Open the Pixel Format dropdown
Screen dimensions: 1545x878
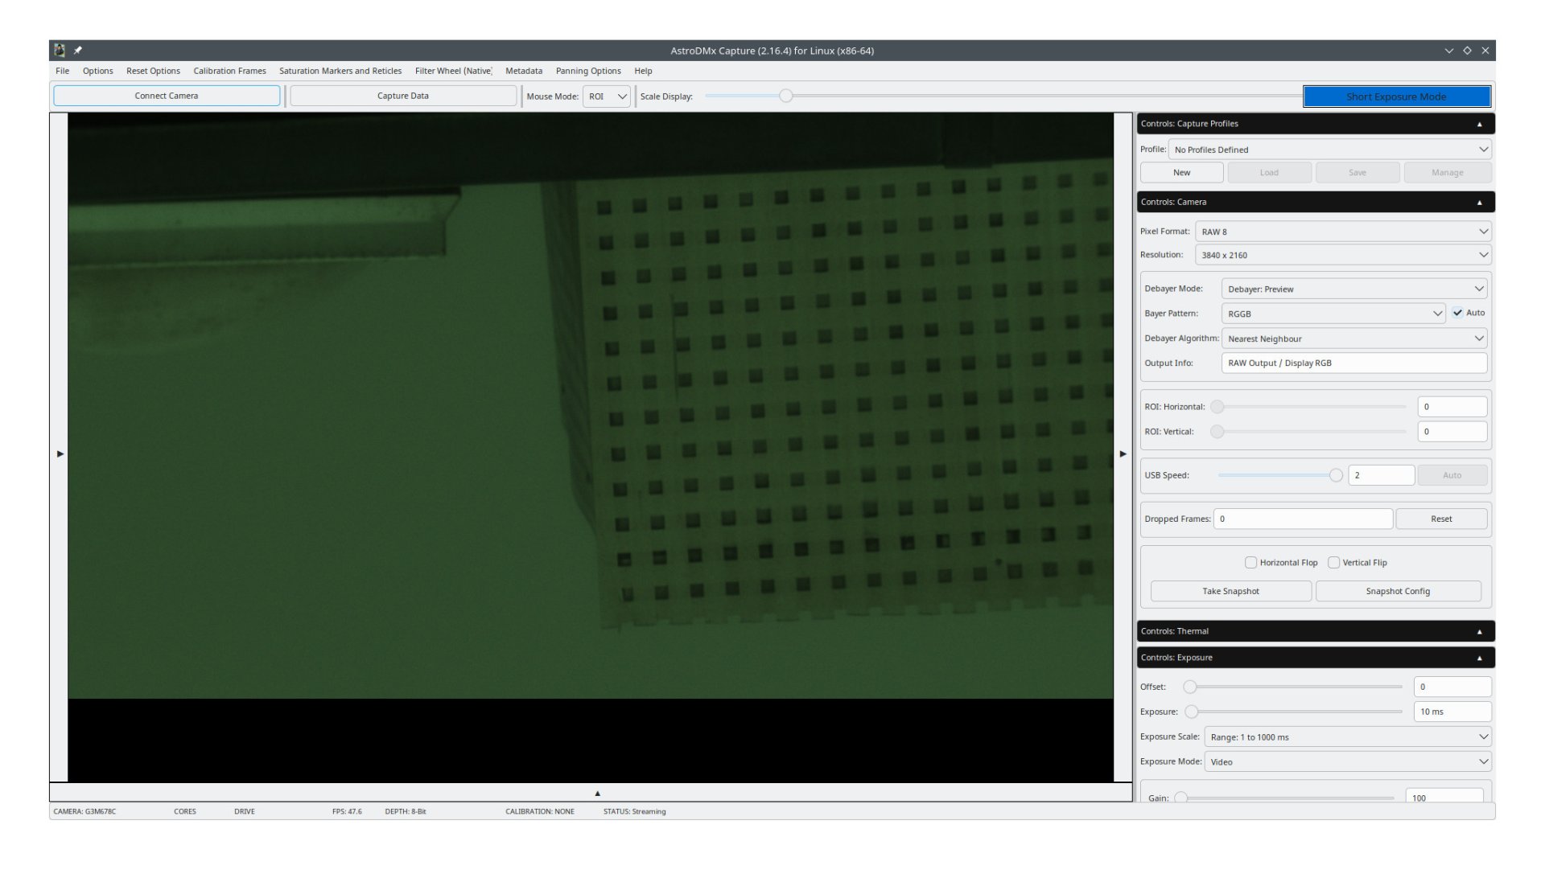1343,232
